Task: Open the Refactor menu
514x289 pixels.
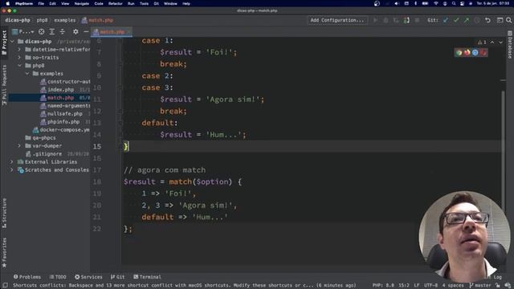Action: 116,3
